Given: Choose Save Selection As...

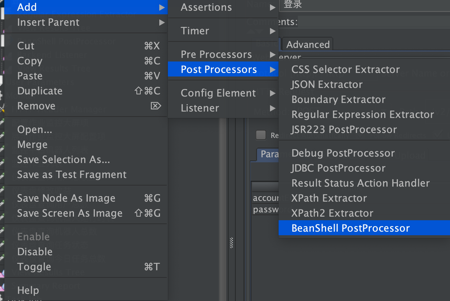Looking at the screenshot, I should [x=86, y=159].
